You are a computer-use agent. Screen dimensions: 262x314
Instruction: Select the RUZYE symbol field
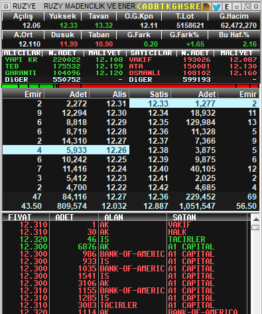tap(25, 7)
